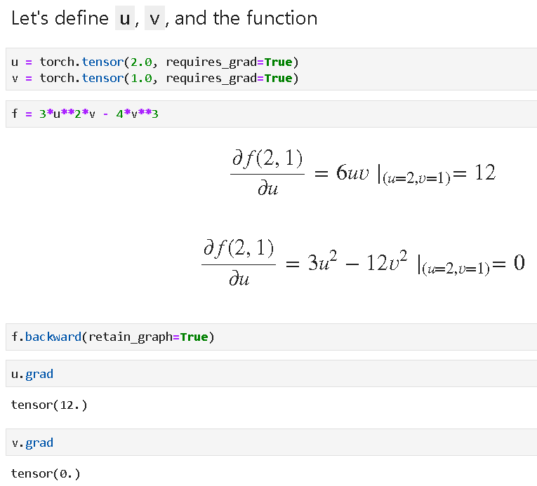Screen dimensions: 537x486
Task: Click the inline code "u" in the heading
Action: [x=124, y=19]
